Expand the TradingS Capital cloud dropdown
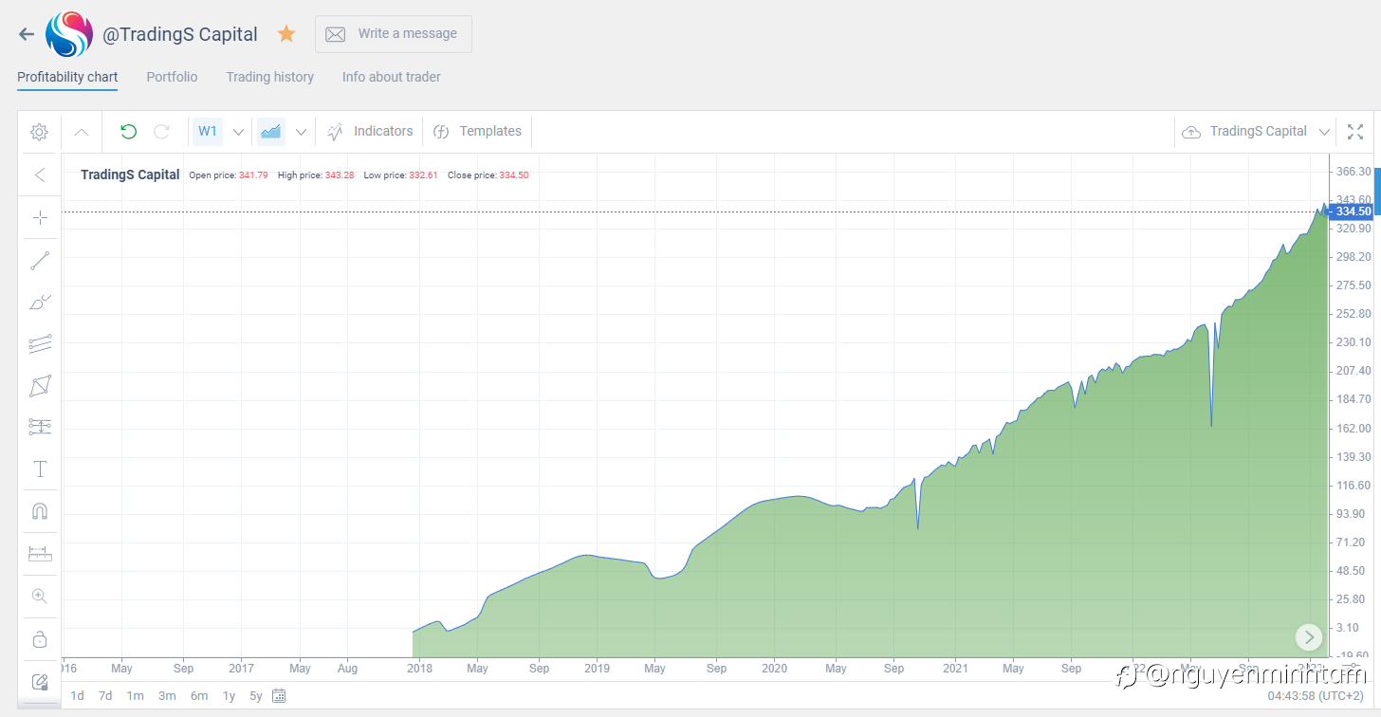 [1324, 132]
